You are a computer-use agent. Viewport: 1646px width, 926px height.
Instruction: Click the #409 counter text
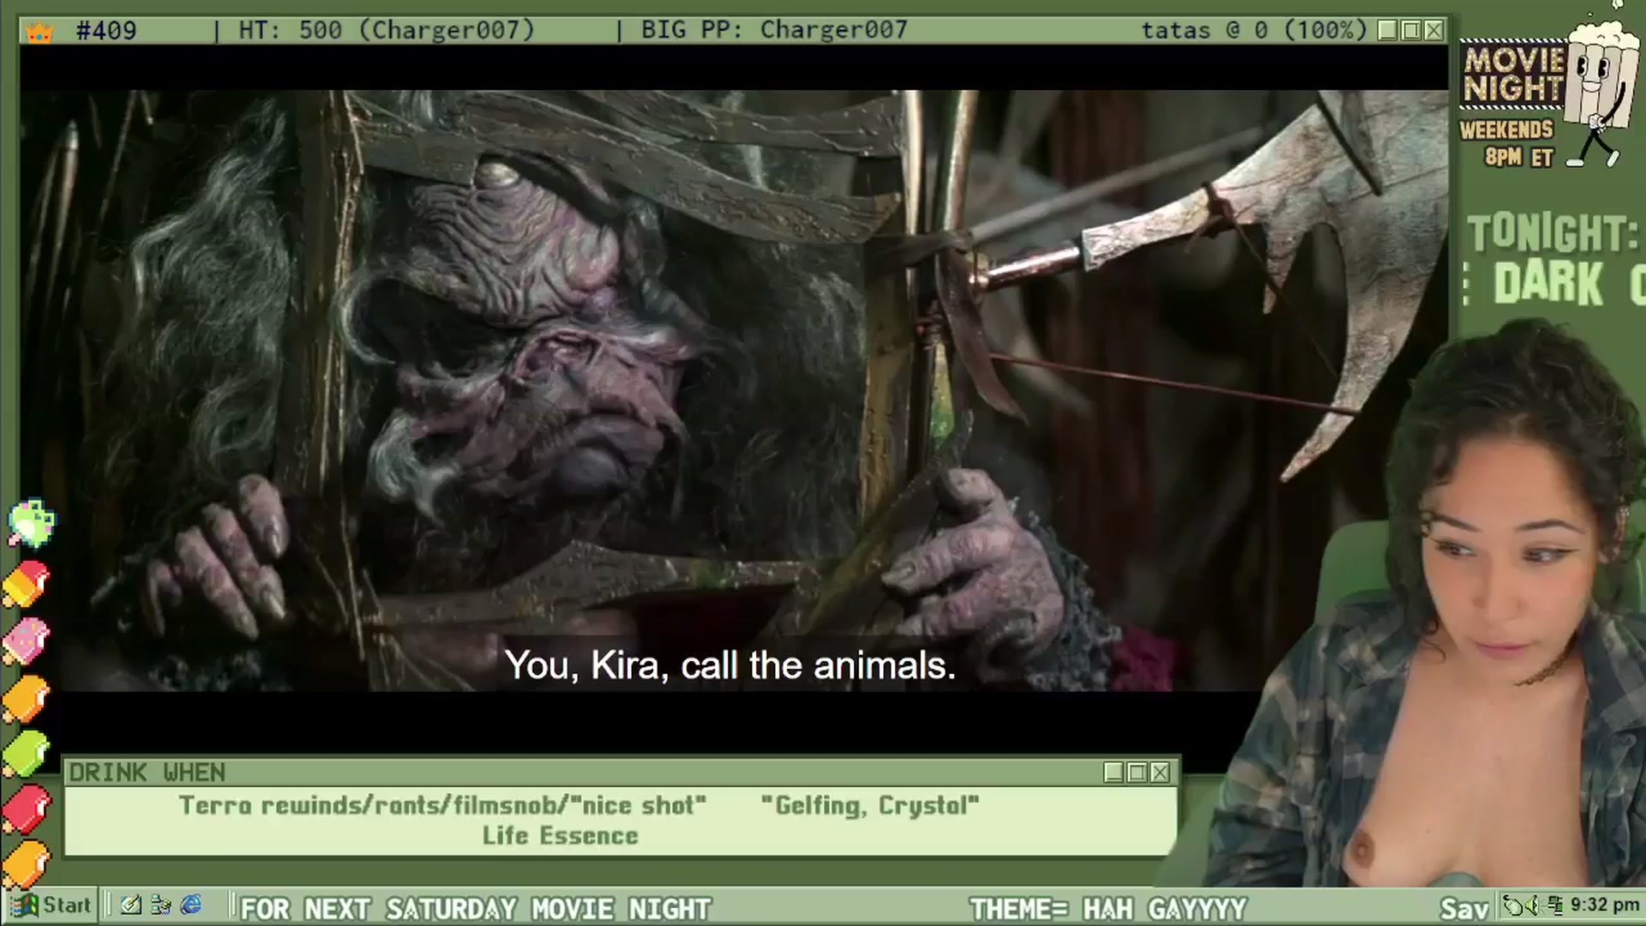click(106, 31)
